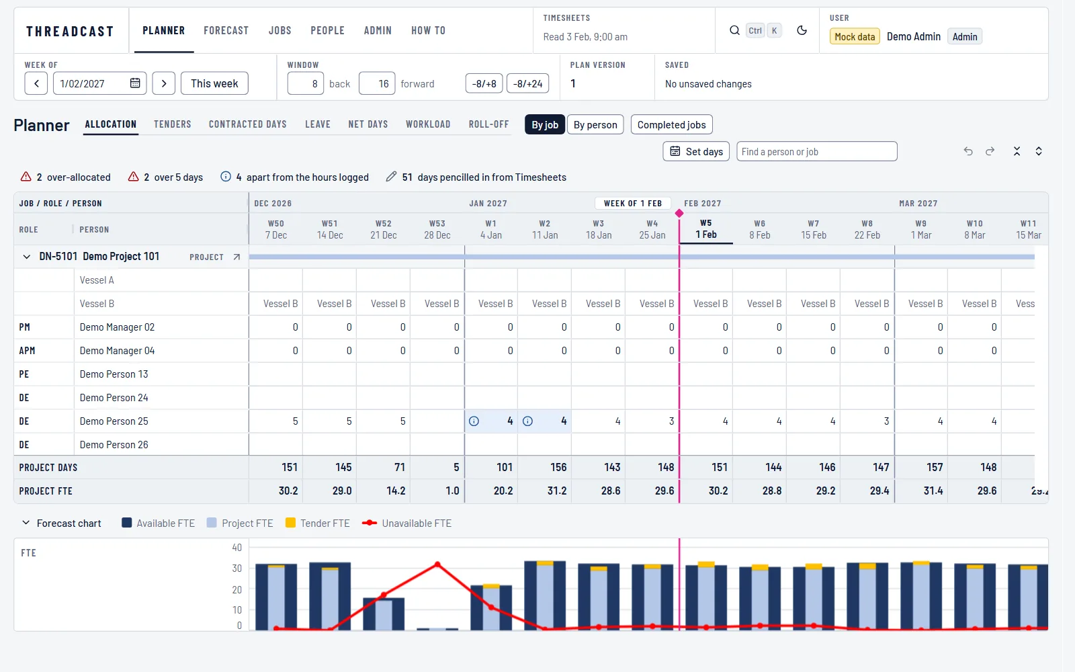Click the weeks back number field
Image resolution: width=1075 pixels, height=672 pixels.
pyautogui.click(x=306, y=83)
